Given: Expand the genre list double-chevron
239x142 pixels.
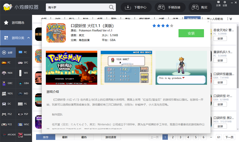Looking at the screenshot, I should [x=230, y=19].
